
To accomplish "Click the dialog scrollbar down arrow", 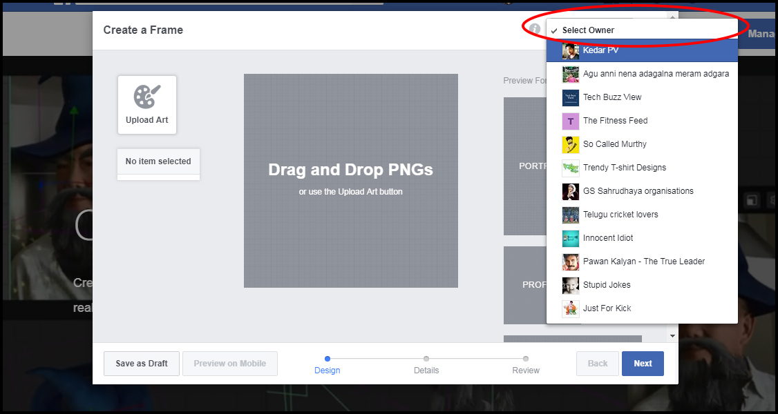I will 673,336.
